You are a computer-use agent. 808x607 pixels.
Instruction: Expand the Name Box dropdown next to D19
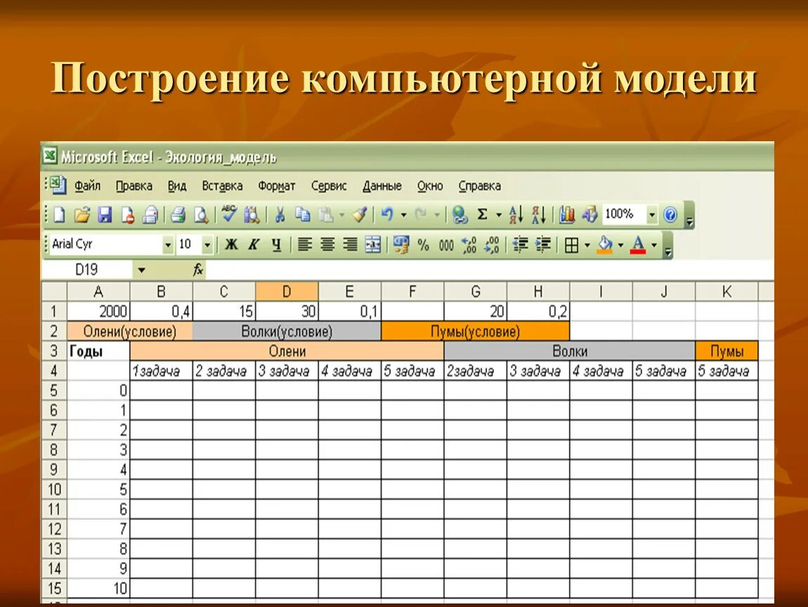pos(141,270)
